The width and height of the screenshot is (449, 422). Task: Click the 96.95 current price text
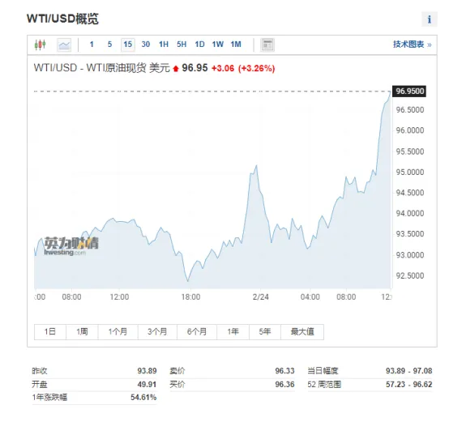point(195,68)
